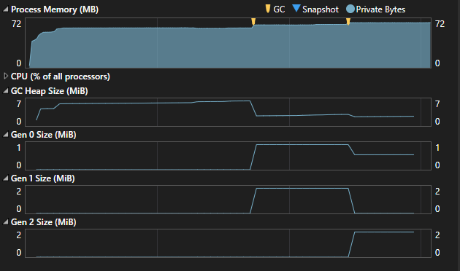The height and width of the screenshot is (271, 460).
Task: Click the Gen 0 Size plateau in the chart
Action: pyautogui.click(x=302, y=144)
